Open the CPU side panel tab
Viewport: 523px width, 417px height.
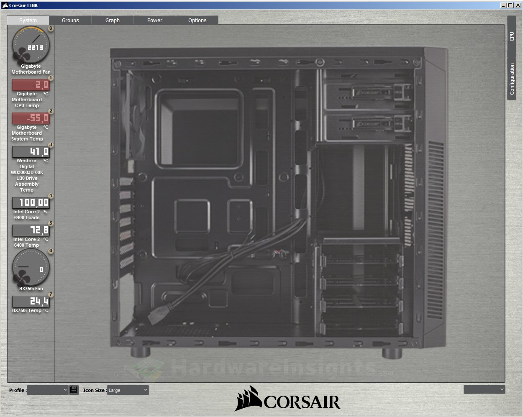pyautogui.click(x=512, y=37)
